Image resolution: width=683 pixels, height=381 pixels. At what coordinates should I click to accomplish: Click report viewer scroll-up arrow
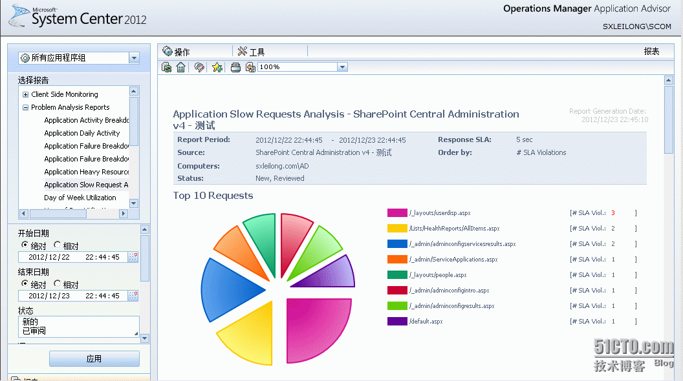pos(669,80)
